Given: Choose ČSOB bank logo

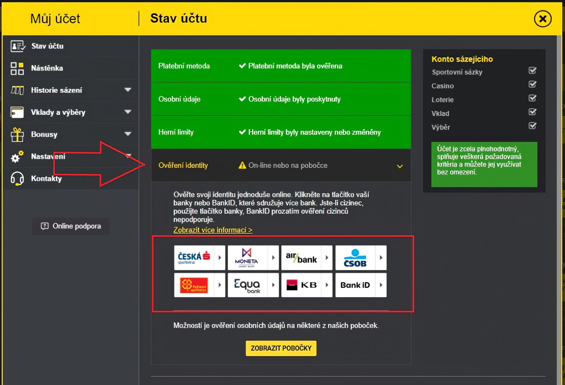Looking at the screenshot, I should pyautogui.click(x=355, y=258).
